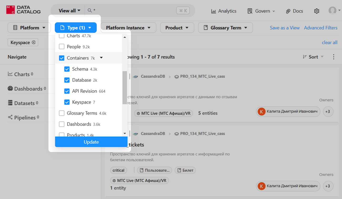Open Analytics via its bar chart icon
342x199 pixels.
pos(214,11)
